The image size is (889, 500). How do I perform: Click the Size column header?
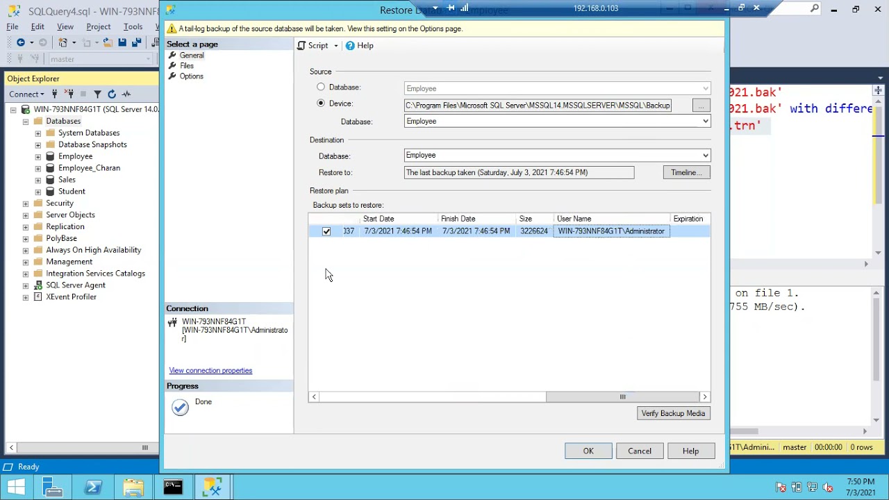coord(534,219)
